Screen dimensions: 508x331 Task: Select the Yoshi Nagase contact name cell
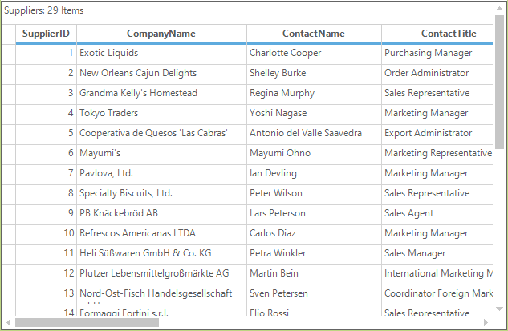coord(314,115)
